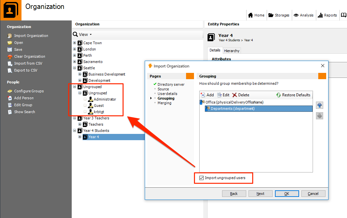The width and height of the screenshot is (347, 218).
Task: Click the open book icon in top toolbar
Action: point(344,15)
